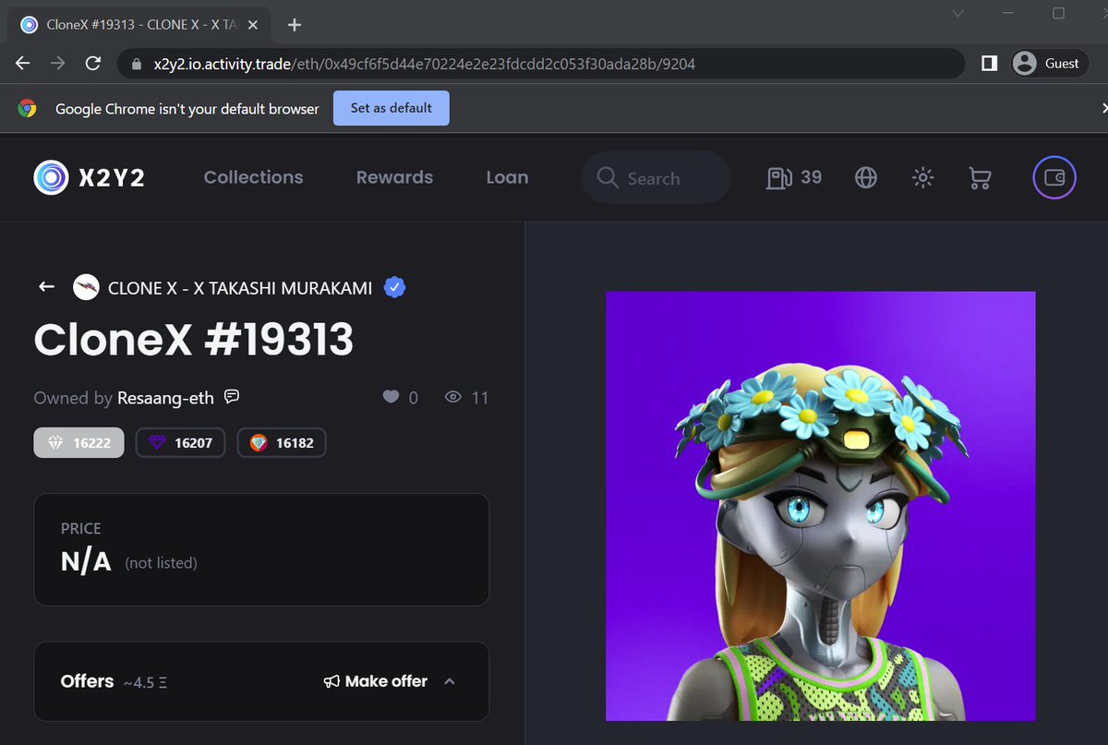Click the gas pump fee indicator
The image size is (1108, 745).
794,177
